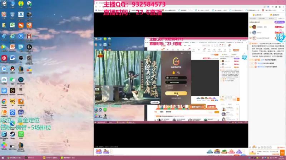The width and height of the screenshot is (286, 160).
Task: Open the QQ Music desktop icon
Action: [21, 4]
